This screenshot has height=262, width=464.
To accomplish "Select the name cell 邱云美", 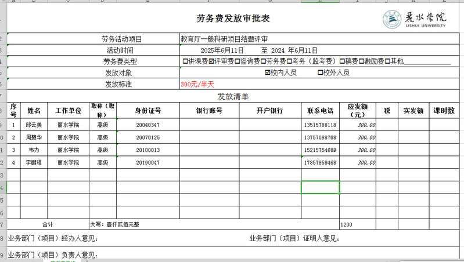I will [34, 125].
